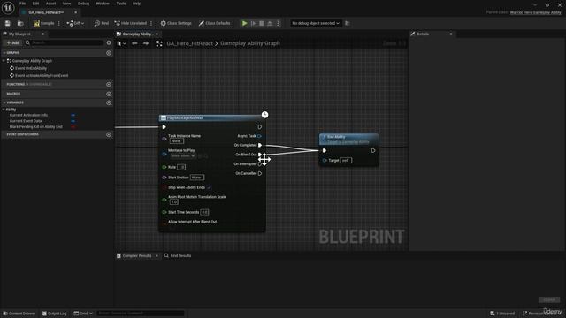The width and height of the screenshot is (566, 318).
Task: Open the Gameplay Ability Graph tree item
Action: point(32,61)
